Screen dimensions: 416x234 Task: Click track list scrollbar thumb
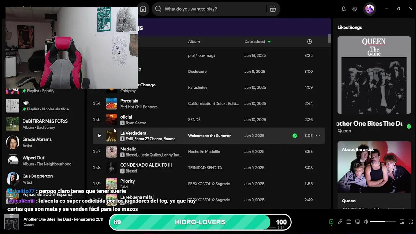coord(329,38)
